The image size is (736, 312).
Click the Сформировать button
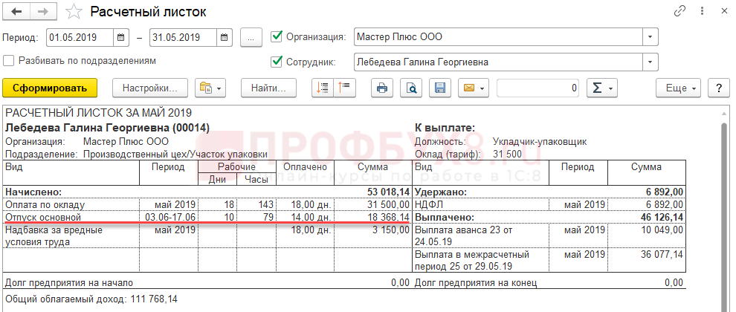click(50, 88)
